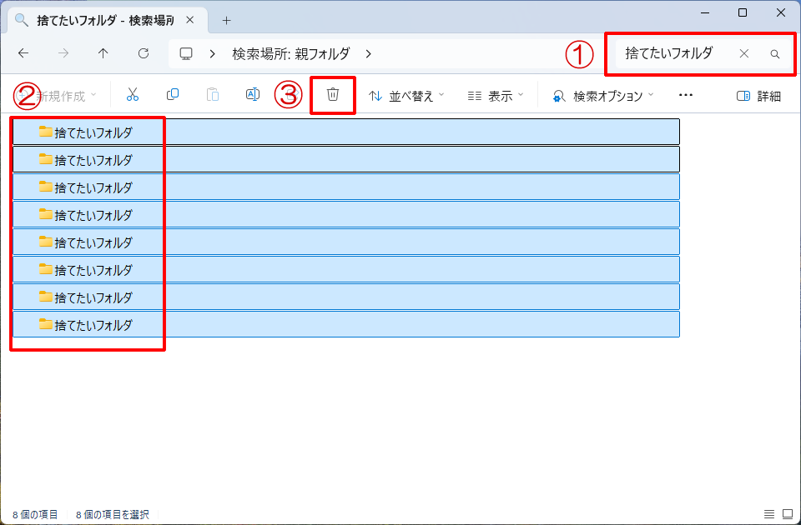The width and height of the screenshot is (801, 525).
Task: Click the search magnifier icon
Action: [774, 53]
